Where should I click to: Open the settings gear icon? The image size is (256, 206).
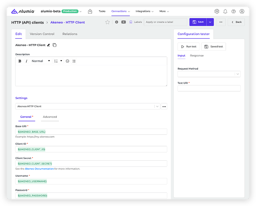(217, 11)
